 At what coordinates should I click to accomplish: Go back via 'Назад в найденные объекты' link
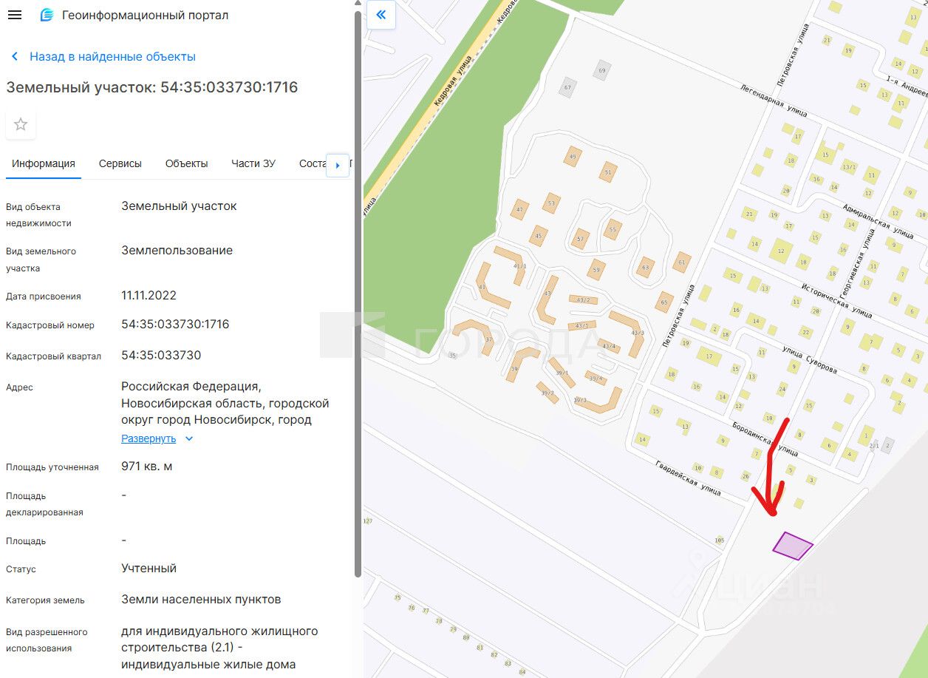coord(112,56)
